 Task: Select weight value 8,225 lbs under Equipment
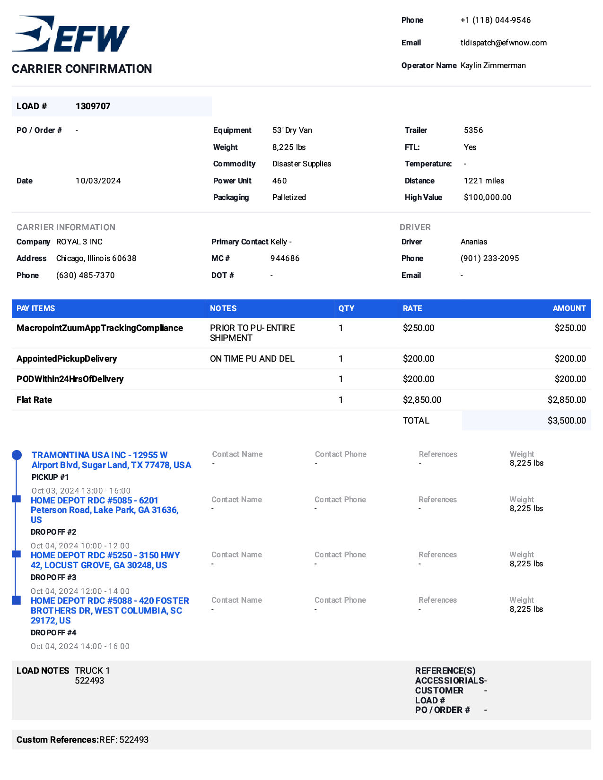click(289, 147)
